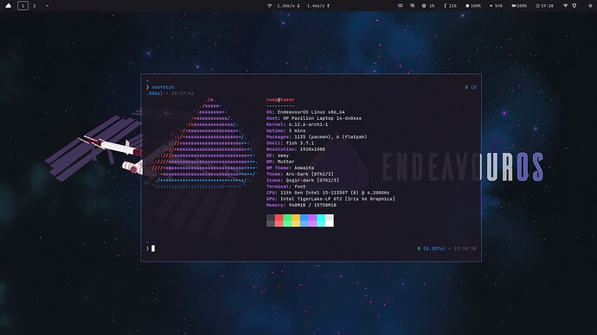Click the OS: EndeavourOS Linux line
This screenshot has width=597, height=335.
[305, 112]
